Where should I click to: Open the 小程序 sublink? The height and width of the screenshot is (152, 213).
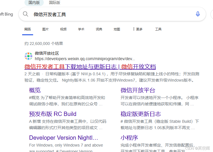[129, 138]
